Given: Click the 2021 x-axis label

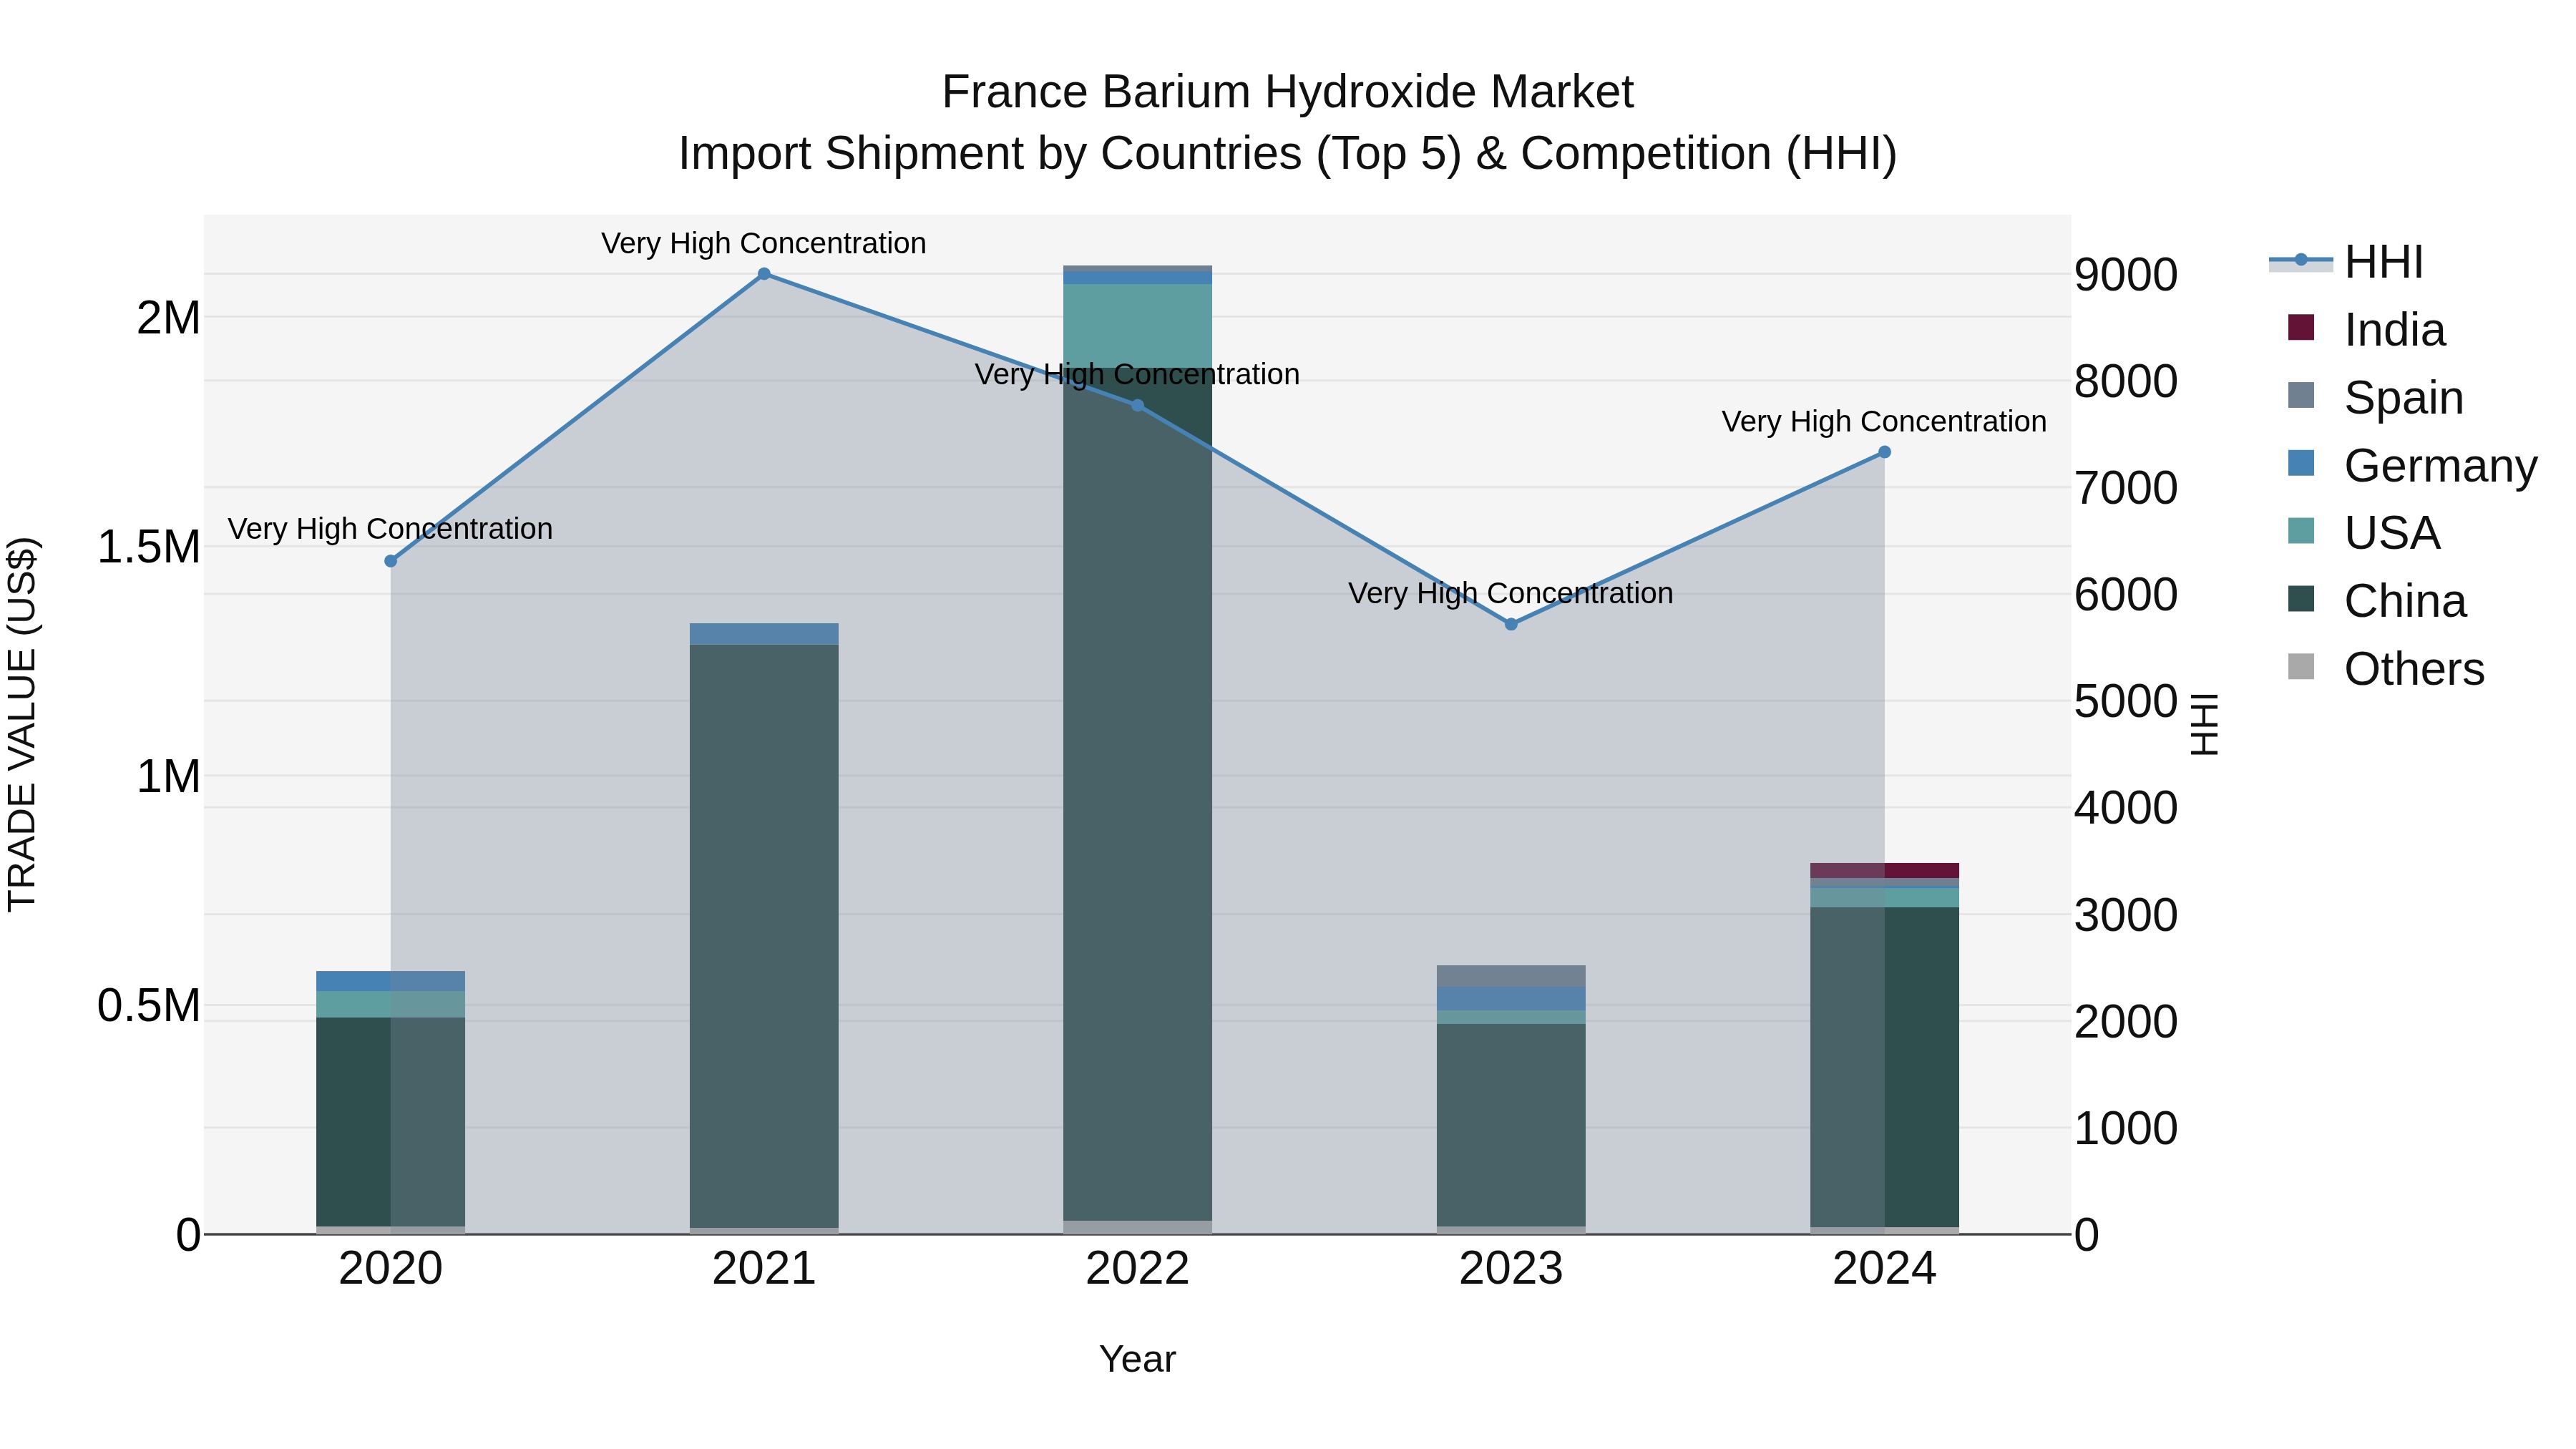Looking at the screenshot, I should tap(764, 1269).
